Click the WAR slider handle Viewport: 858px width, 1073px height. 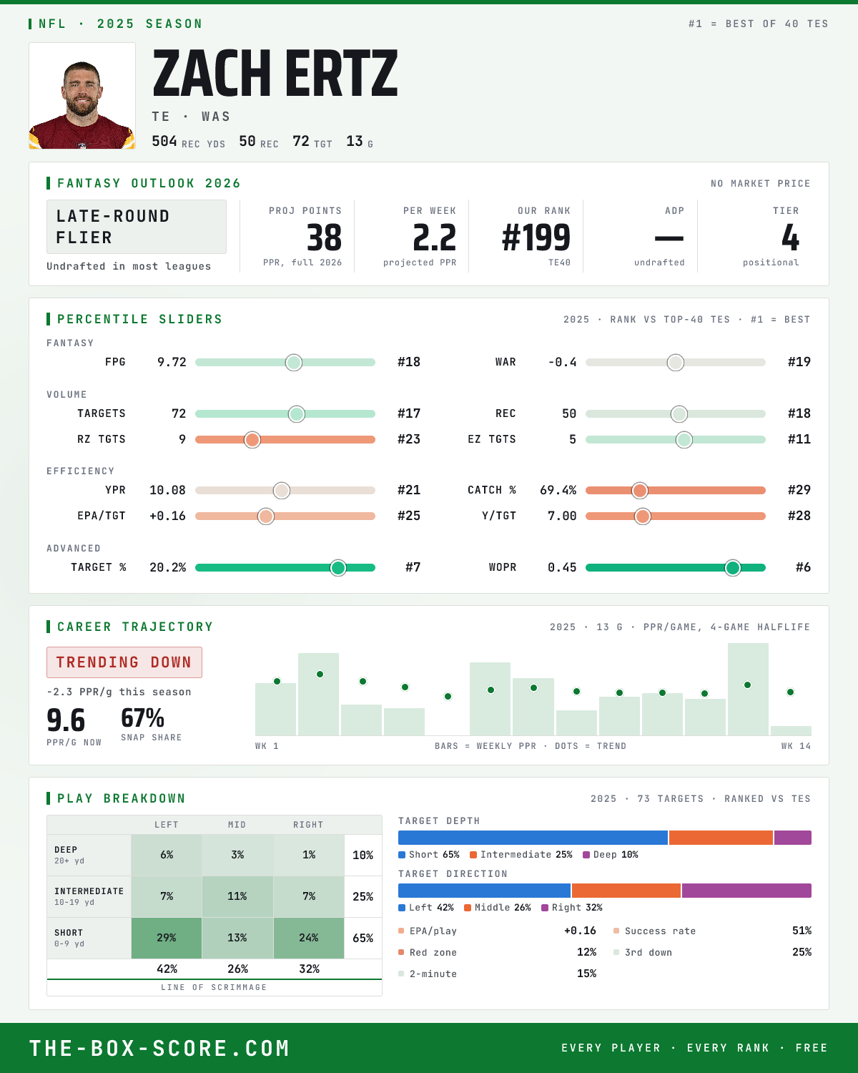(676, 363)
